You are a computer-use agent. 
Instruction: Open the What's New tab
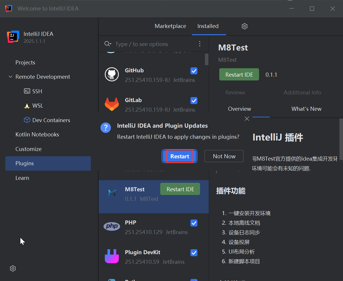point(306,109)
